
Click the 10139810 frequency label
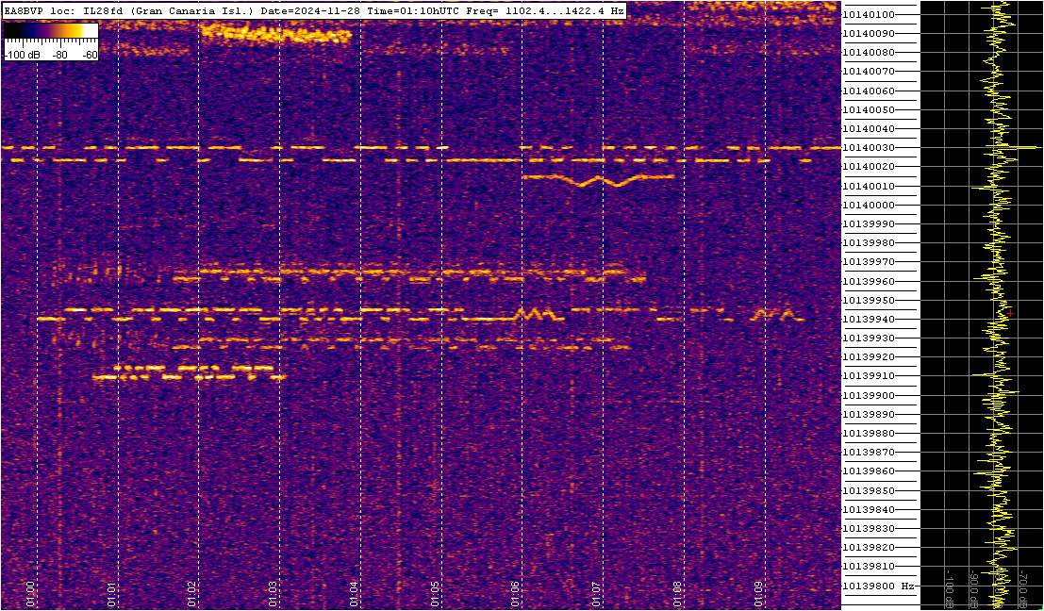(x=869, y=567)
